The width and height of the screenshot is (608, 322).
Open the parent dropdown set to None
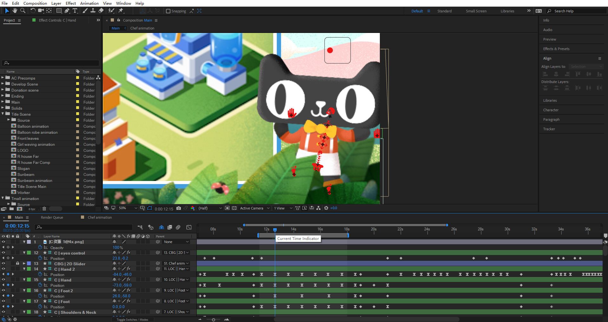point(176,242)
